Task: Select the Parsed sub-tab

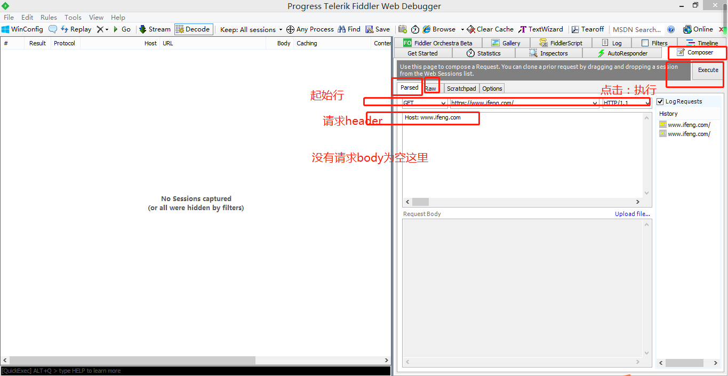Action: (410, 87)
